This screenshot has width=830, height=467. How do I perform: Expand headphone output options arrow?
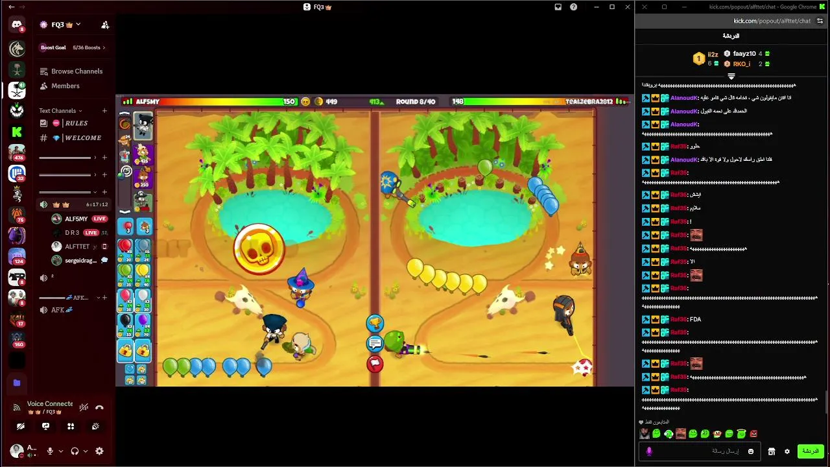(x=86, y=451)
